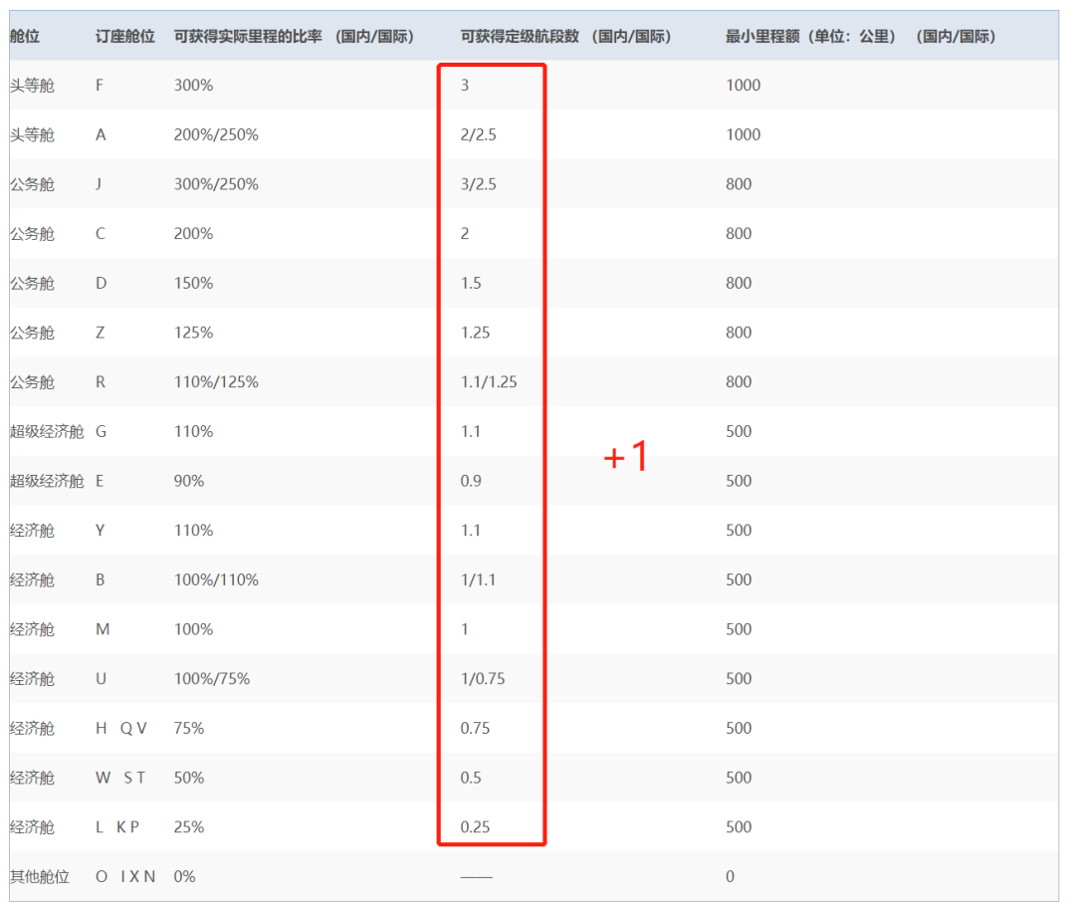Select the 1.1 value for Y class
The image size is (1075, 915).
(x=472, y=530)
